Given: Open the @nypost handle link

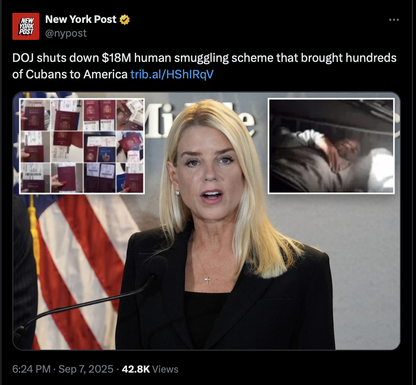Looking at the screenshot, I should point(66,33).
